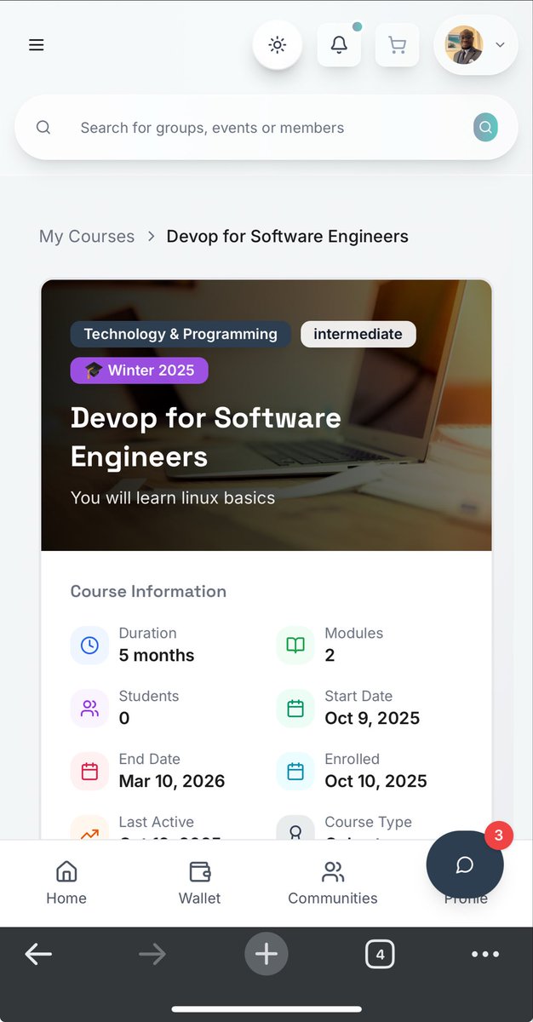The height and width of the screenshot is (1022, 533).
Task: Click the Students people icon
Action: pyautogui.click(x=89, y=708)
